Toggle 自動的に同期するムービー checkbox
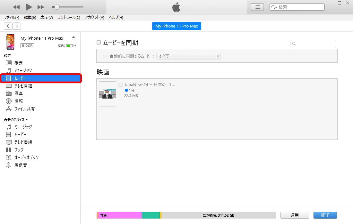Viewport: 353px width, 224px height. [x=105, y=56]
